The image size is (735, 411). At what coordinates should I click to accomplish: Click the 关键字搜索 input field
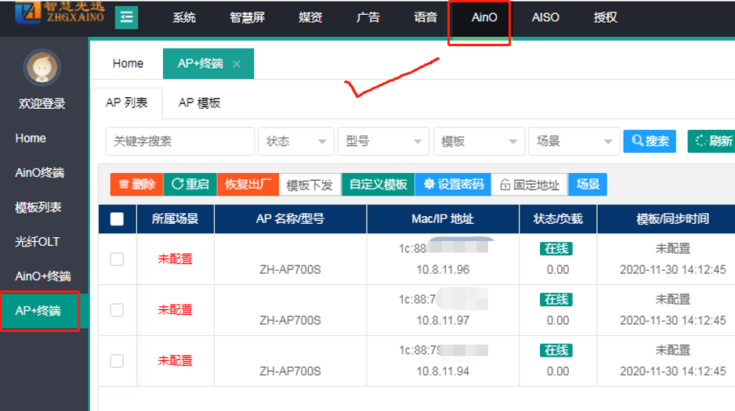pos(180,142)
